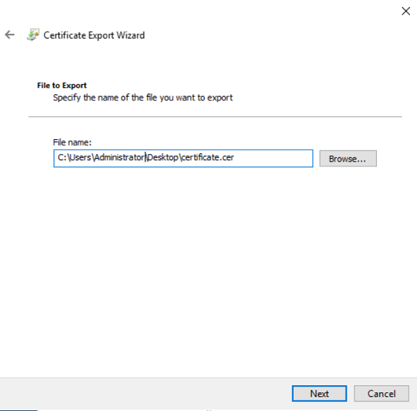The image size is (417, 411).
Task: Place cursor on 'Administrator' in file path
Action: (x=119, y=157)
